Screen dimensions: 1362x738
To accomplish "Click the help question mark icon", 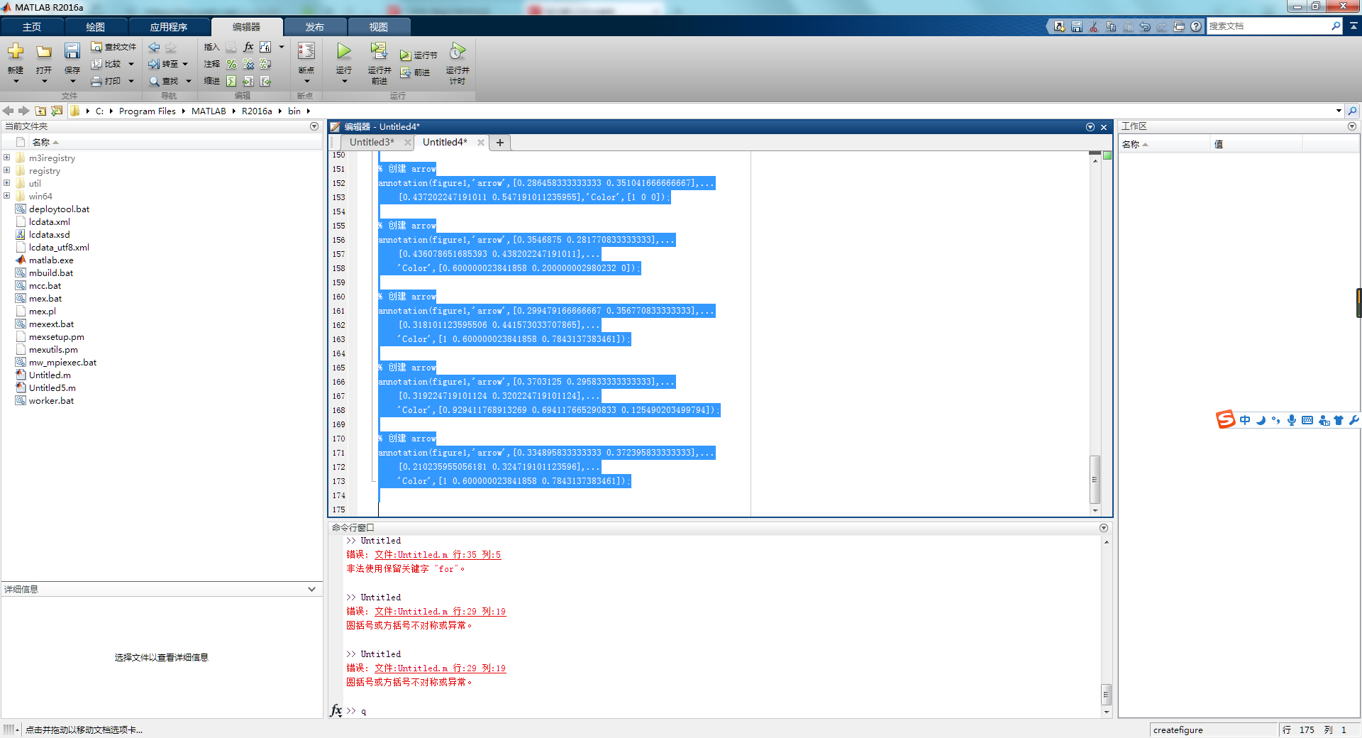I will [1196, 26].
